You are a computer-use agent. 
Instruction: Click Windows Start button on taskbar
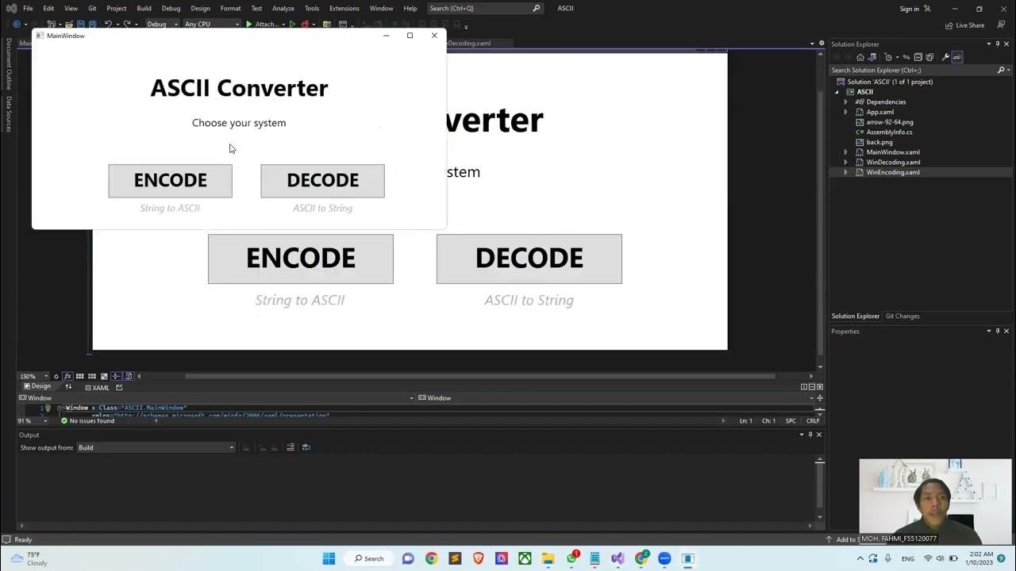pyautogui.click(x=329, y=558)
